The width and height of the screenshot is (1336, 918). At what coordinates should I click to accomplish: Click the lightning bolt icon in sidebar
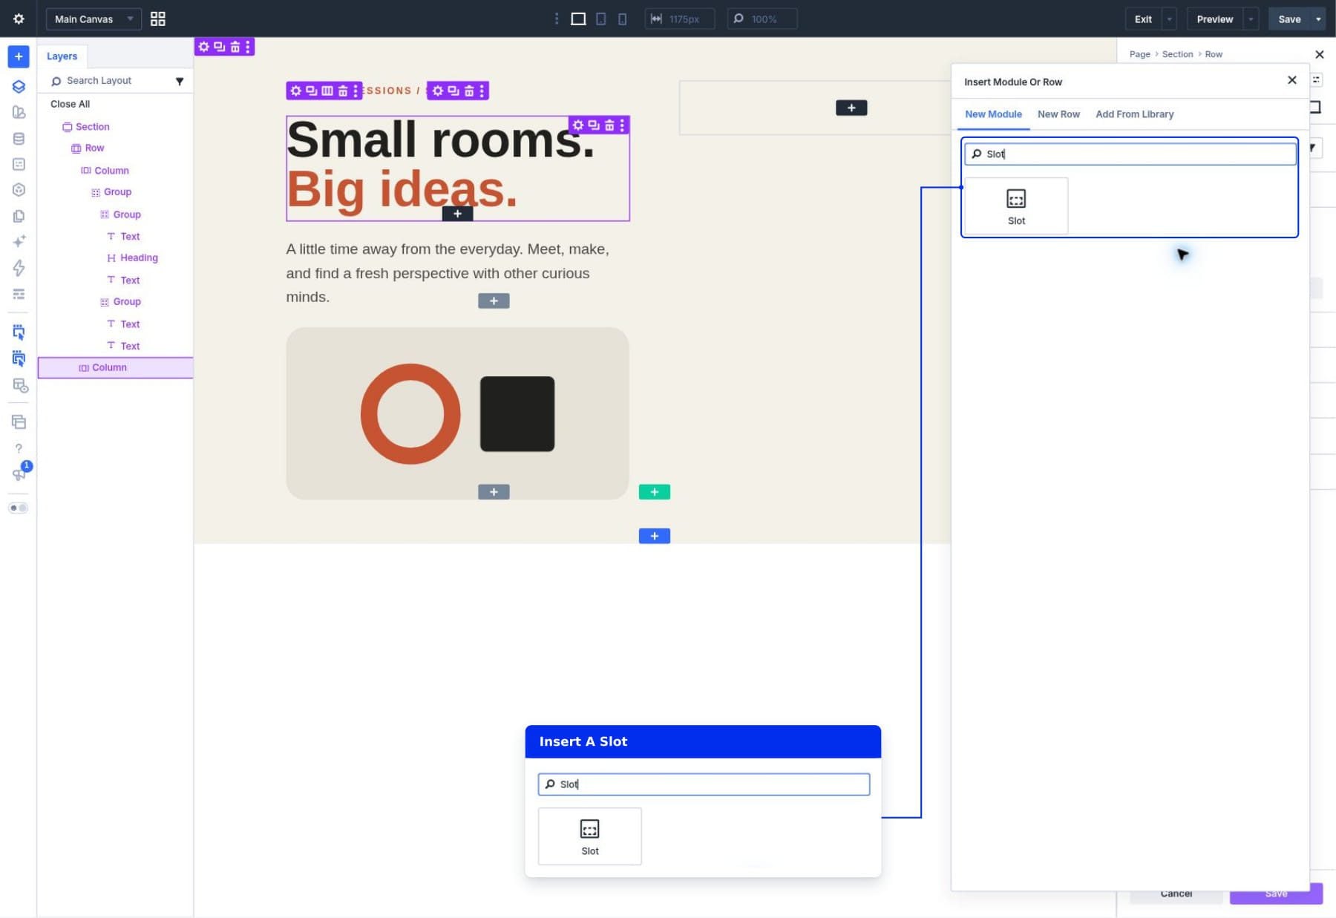(x=19, y=268)
